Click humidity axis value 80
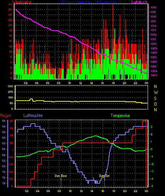 point(4,166)
